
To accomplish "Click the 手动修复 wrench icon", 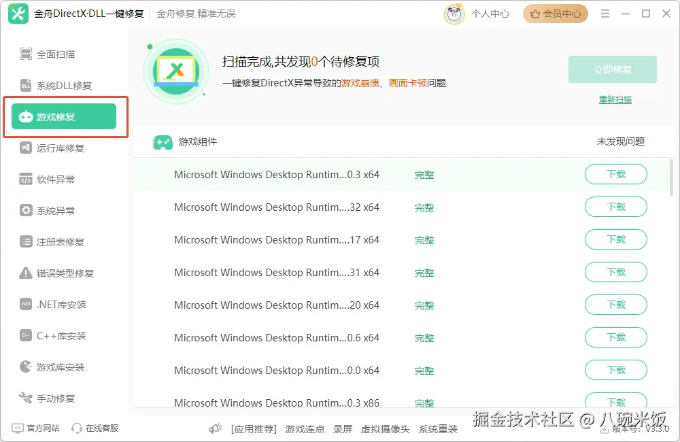I will tap(26, 398).
